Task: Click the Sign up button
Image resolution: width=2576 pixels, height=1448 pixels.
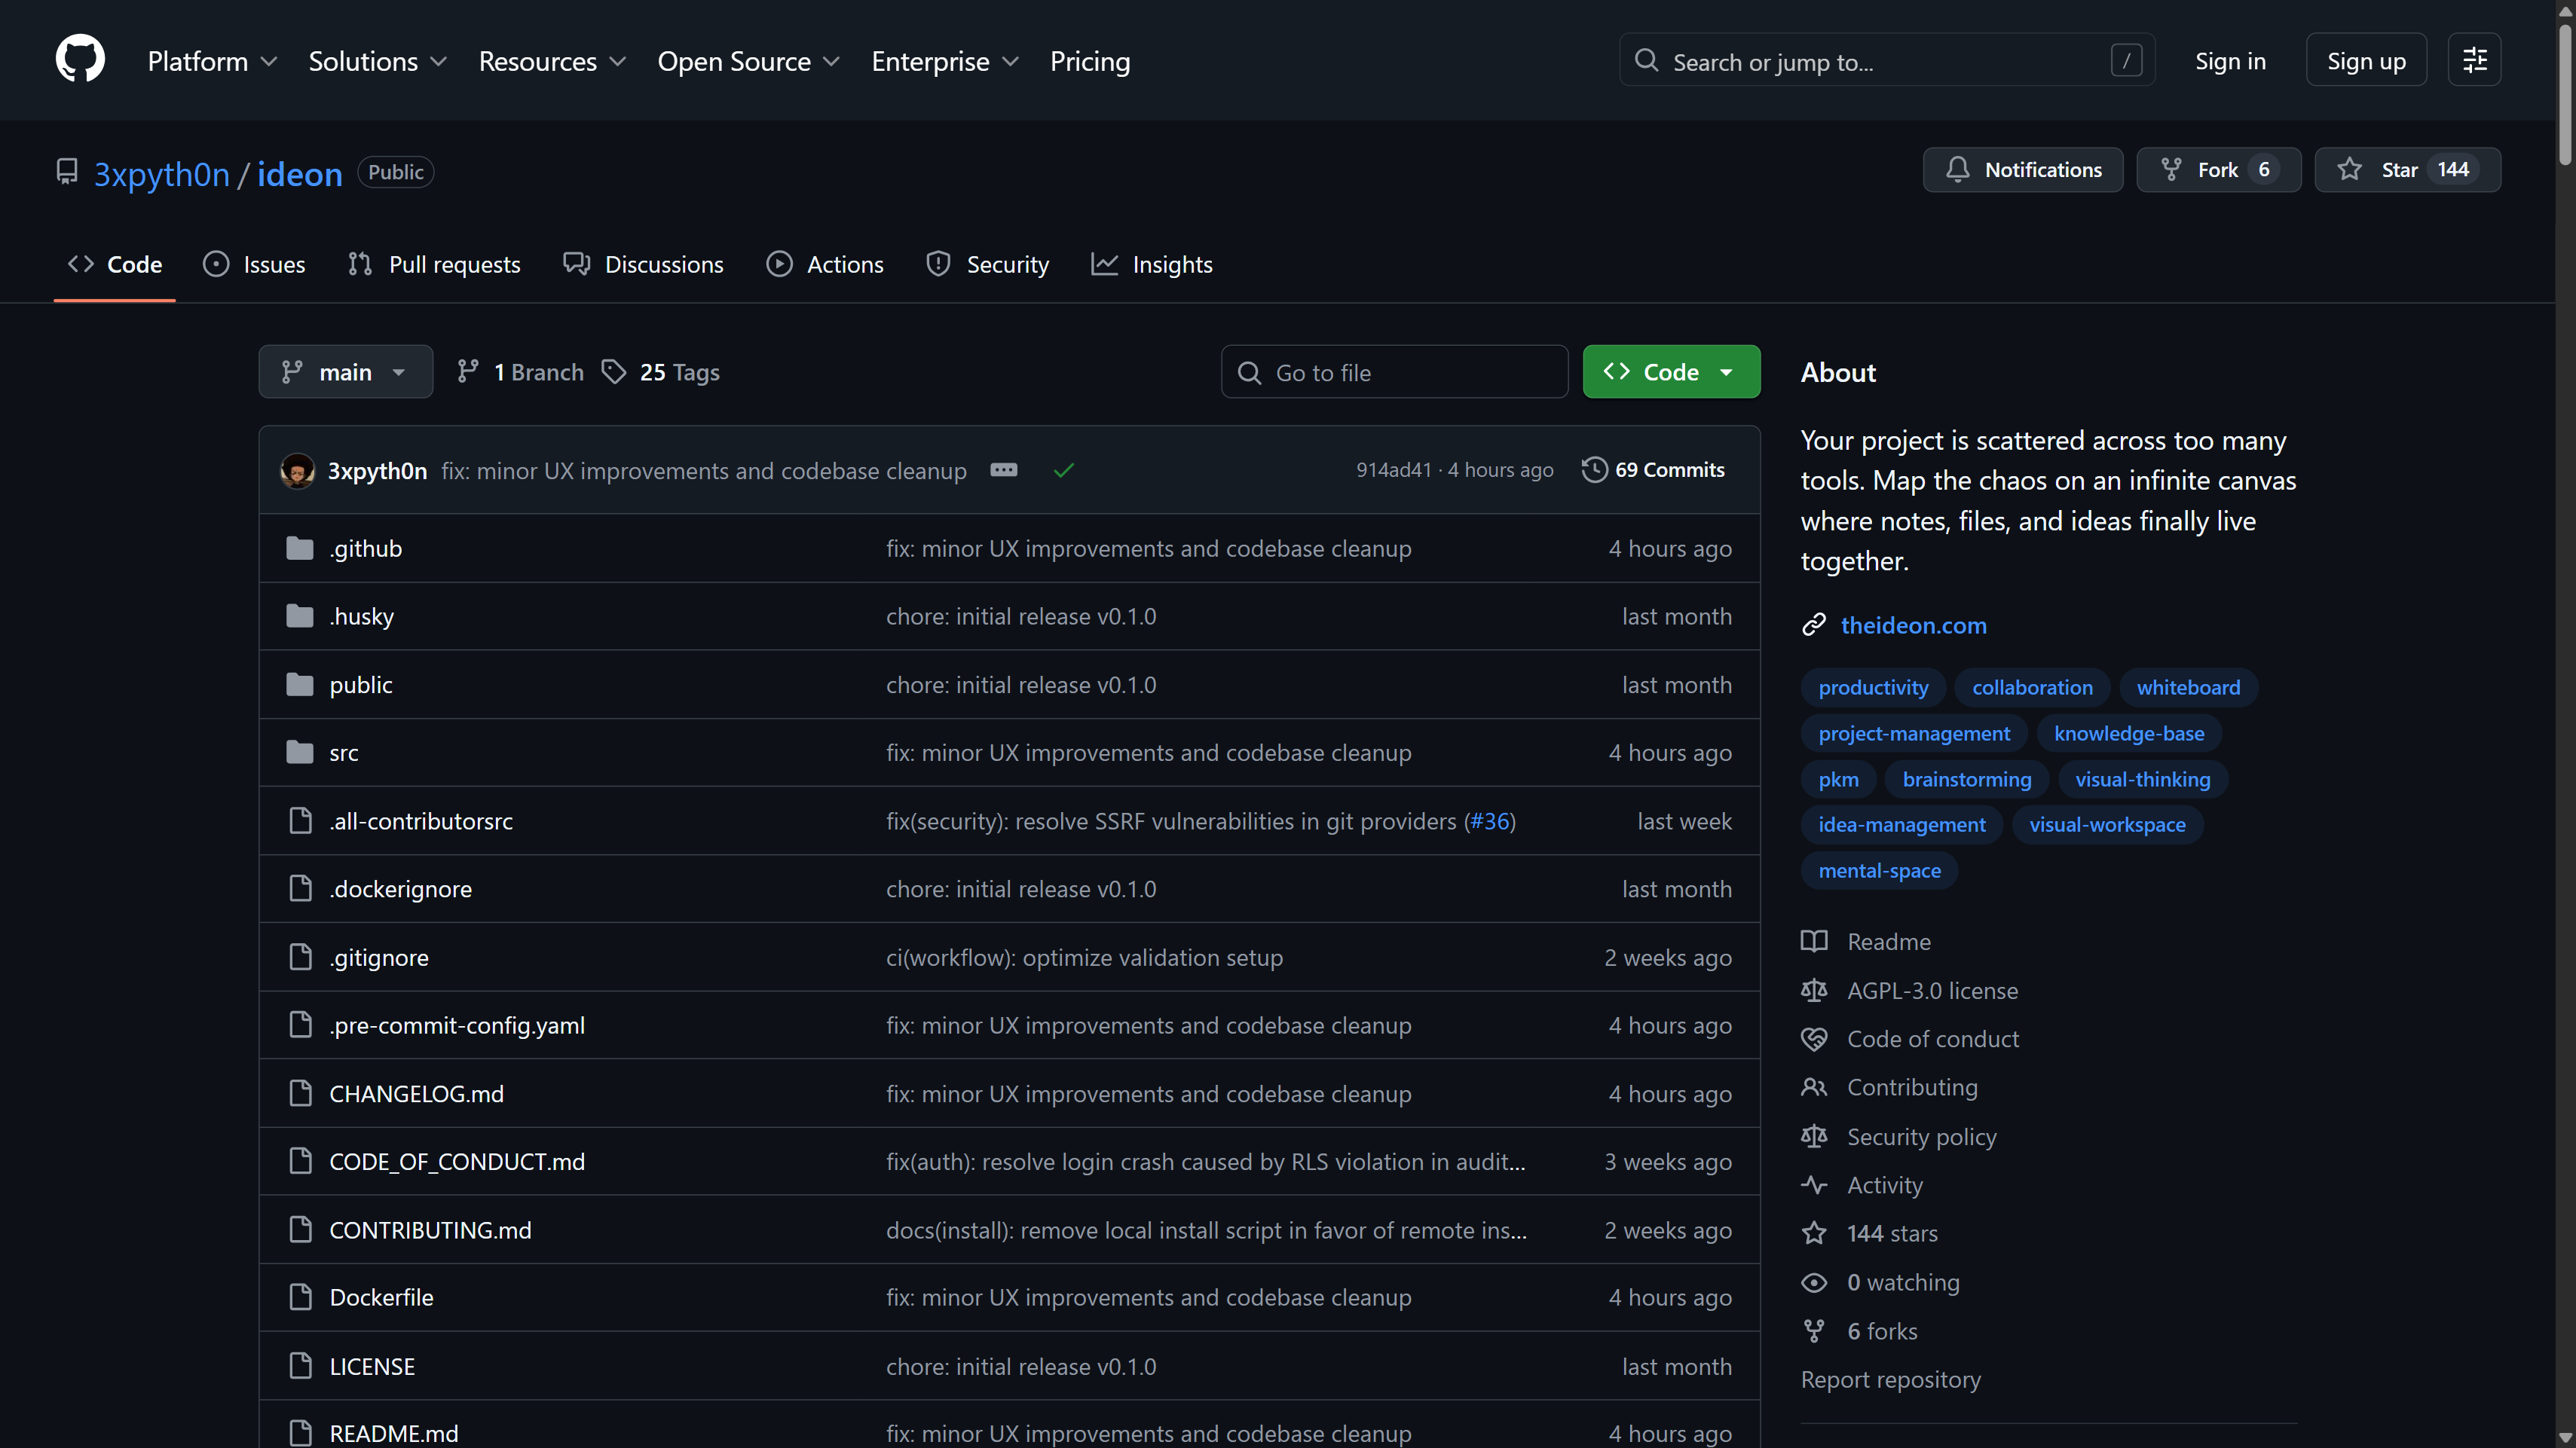Action: pos(2366,60)
